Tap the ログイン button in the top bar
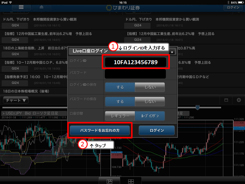Screen dimensions: 245x184 click(x=233, y=8)
